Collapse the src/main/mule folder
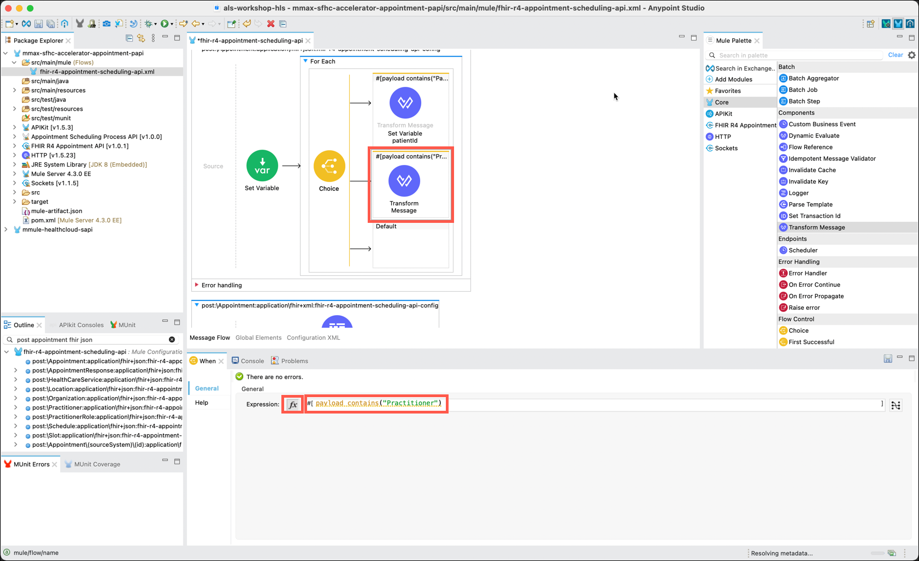Screen dimensions: 919x561 15,62
